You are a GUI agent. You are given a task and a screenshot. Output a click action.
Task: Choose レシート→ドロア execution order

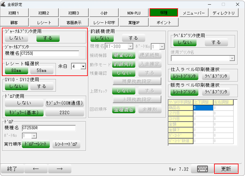click(66, 144)
